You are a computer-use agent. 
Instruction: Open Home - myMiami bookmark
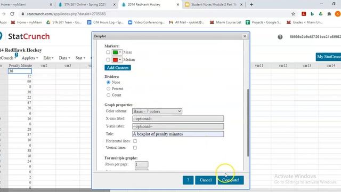27,22
